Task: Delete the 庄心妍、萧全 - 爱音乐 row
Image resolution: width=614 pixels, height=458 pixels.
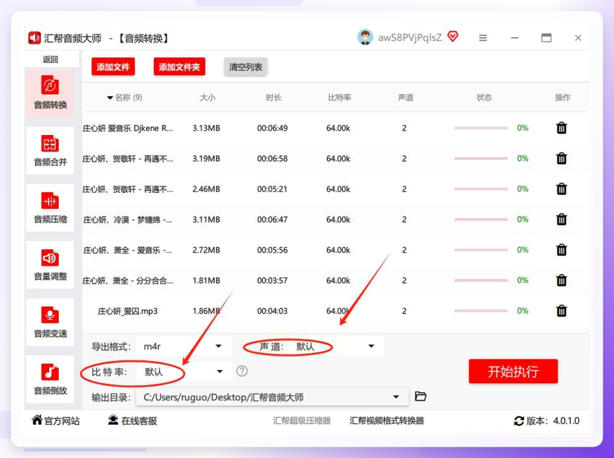Action: (561, 250)
